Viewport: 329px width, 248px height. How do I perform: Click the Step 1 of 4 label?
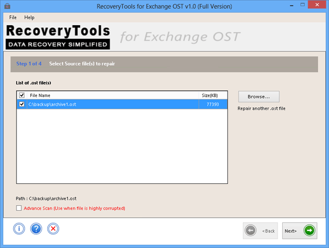[29, 64]
